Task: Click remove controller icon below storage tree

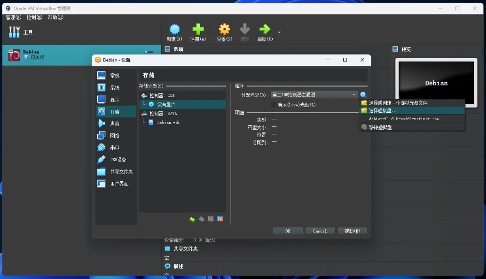Action: (x=202, y=219)
